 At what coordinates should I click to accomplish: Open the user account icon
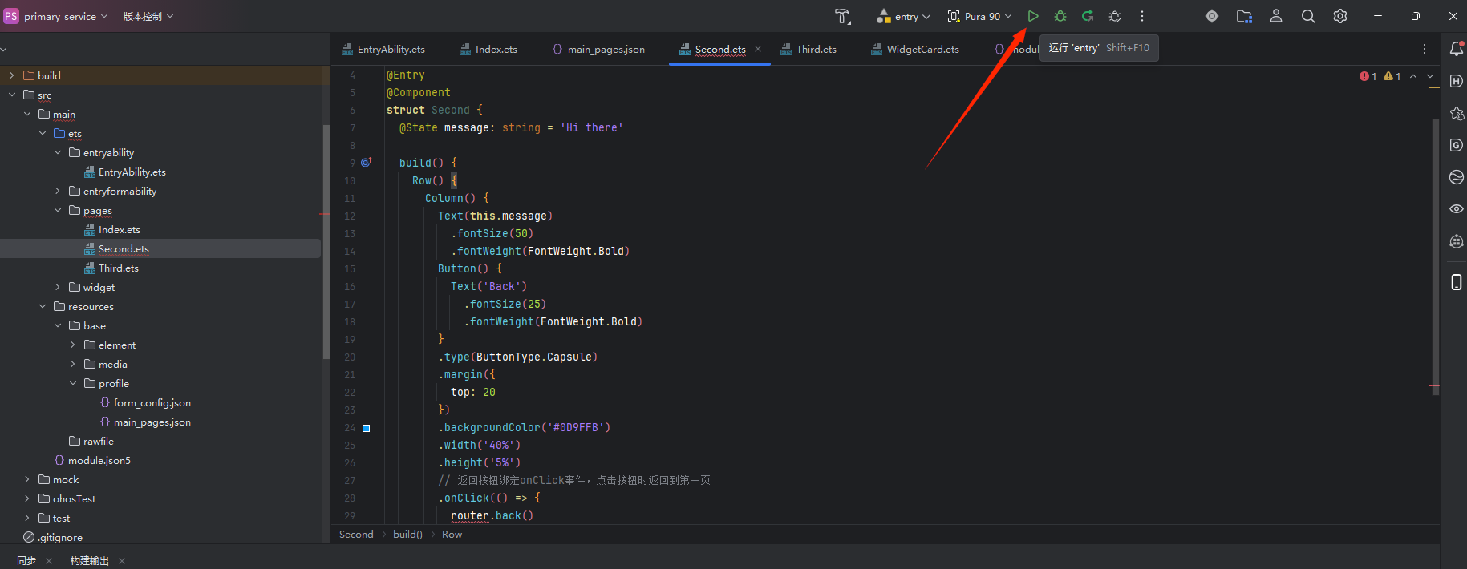(1276, 16)
